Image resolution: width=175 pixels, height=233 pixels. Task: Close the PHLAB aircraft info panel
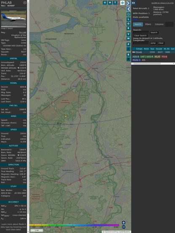25,3
